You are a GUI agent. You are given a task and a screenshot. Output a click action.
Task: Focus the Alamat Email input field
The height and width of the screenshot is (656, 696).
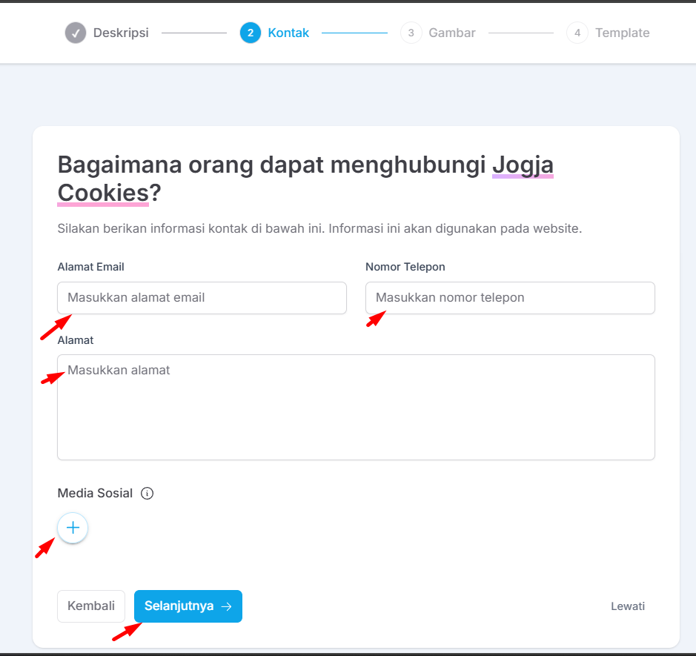202,298
